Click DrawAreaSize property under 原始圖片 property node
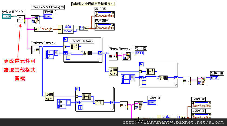Screen dimensions: 227x126 coord(105,28)
